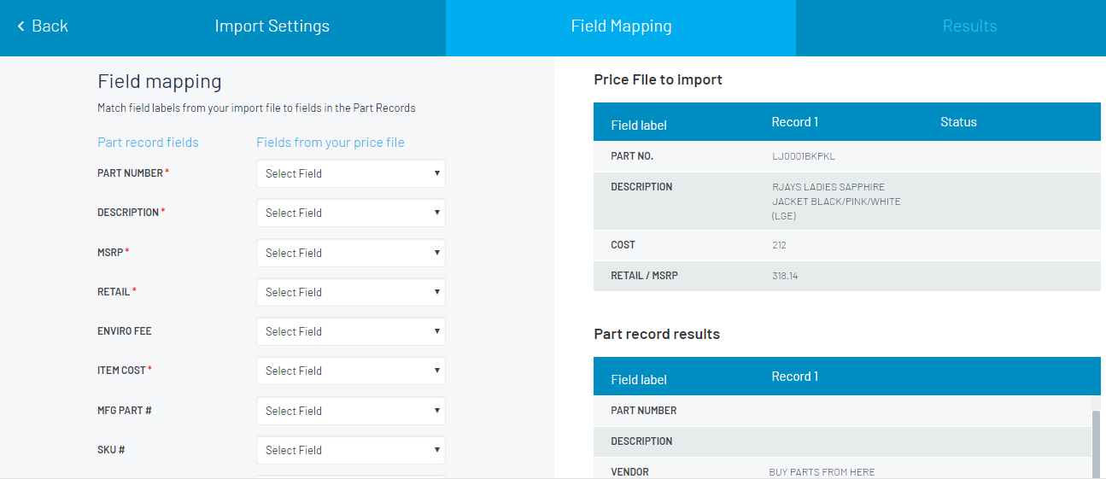
Task: Open the ITEM COST Select Field dropdown
Action: 350,371
